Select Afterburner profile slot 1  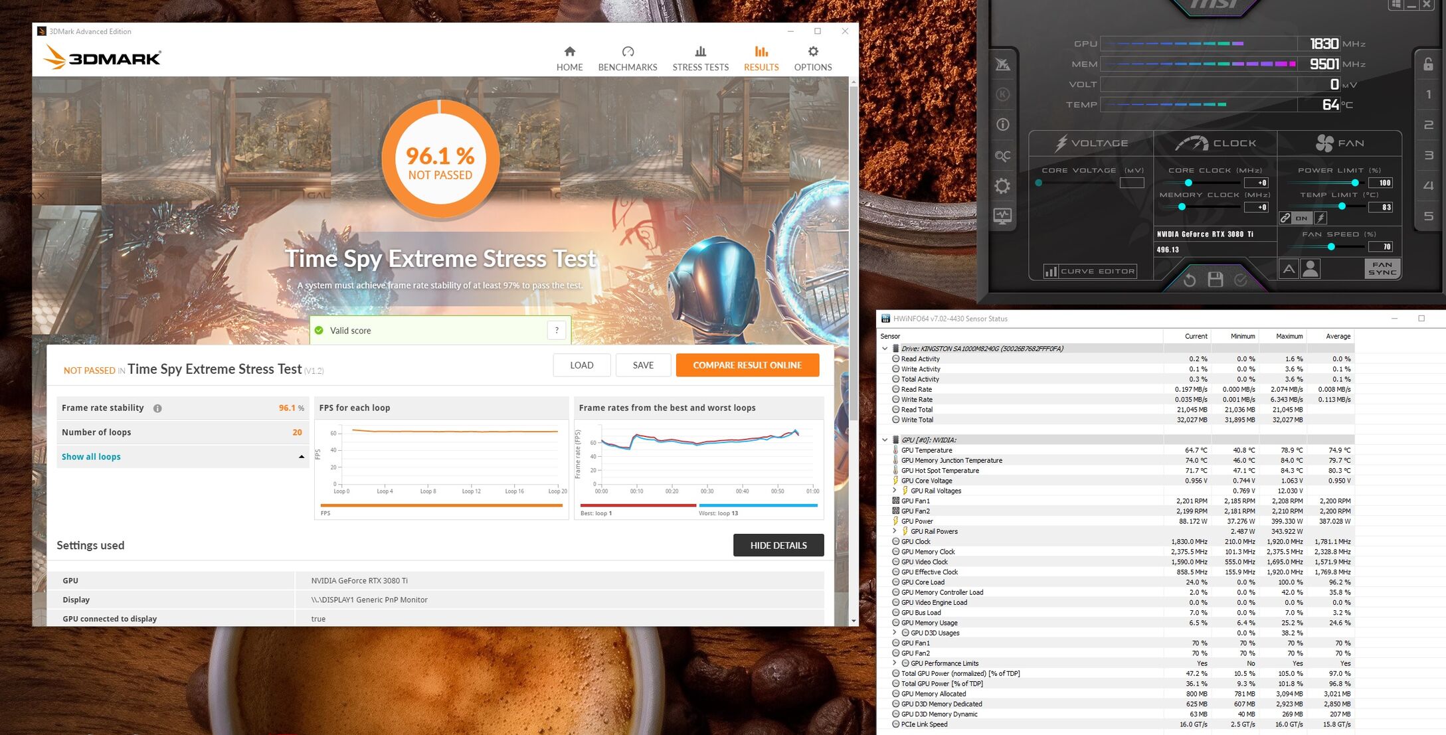pos(1428,94)
